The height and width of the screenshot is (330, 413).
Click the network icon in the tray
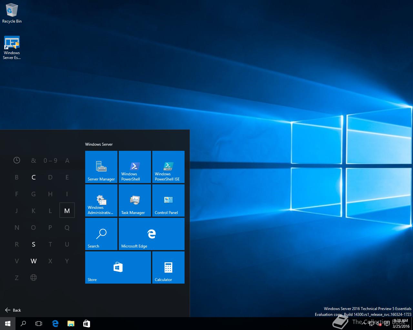(x=372, y=324)
